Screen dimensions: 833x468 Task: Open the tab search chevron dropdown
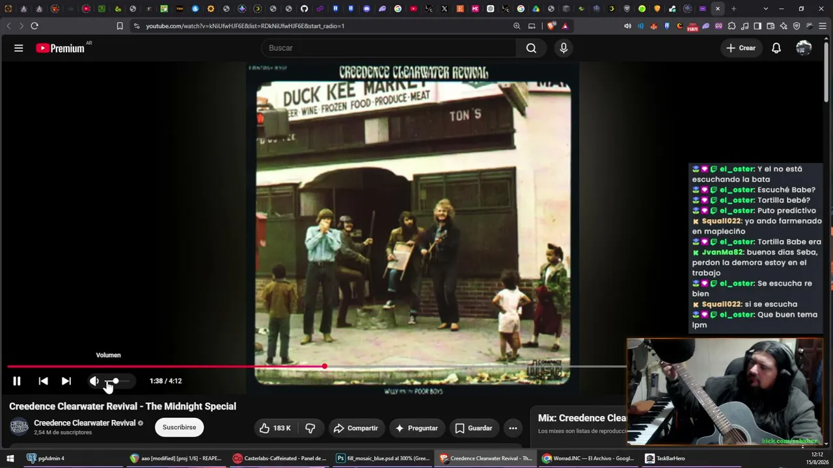point(765,8)
